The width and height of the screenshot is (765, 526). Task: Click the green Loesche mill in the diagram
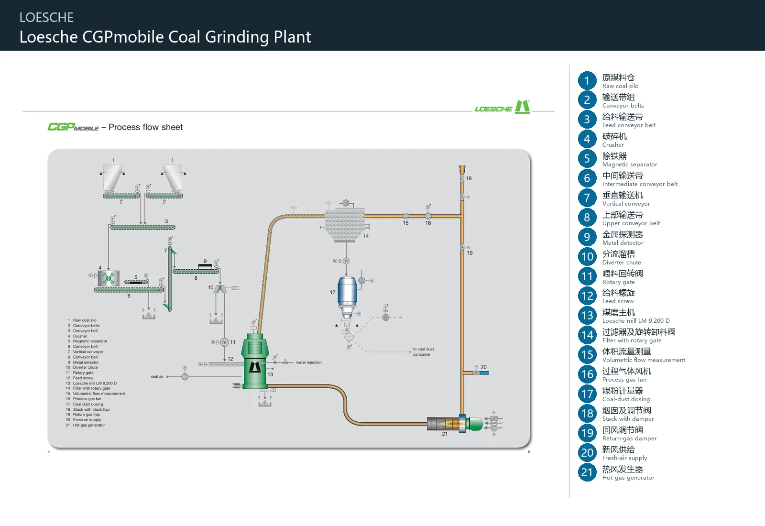pos(255,361)
